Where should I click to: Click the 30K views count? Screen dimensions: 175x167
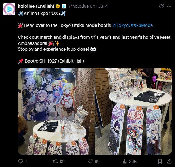(x=133, y=161)
